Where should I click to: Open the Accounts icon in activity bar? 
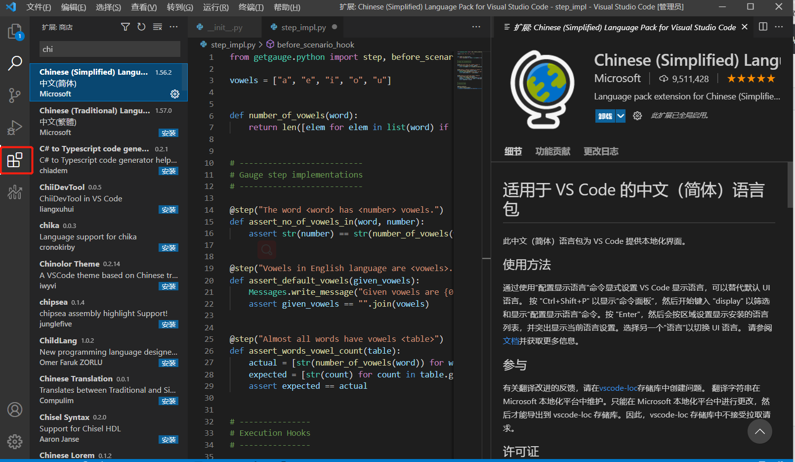(15, 410)
